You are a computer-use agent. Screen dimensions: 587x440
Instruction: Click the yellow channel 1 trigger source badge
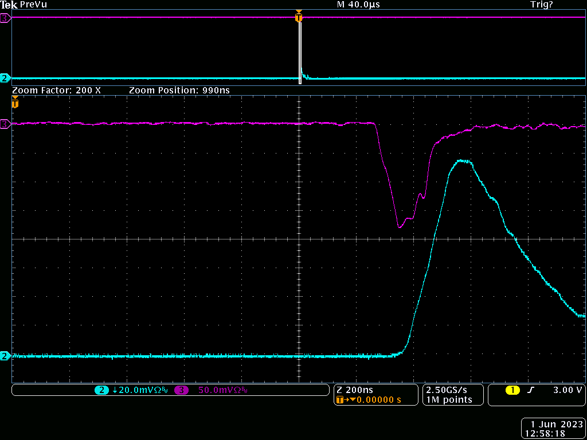pos(512,390)
